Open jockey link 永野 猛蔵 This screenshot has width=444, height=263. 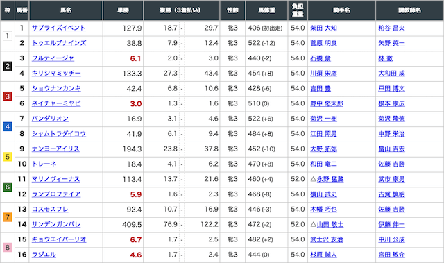click(330, 179)
